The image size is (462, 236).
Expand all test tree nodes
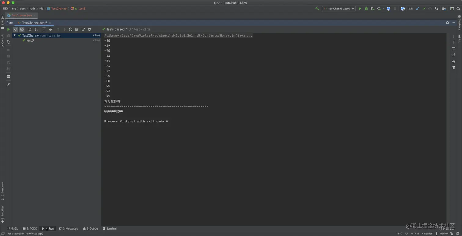click(x=44, y=29)
